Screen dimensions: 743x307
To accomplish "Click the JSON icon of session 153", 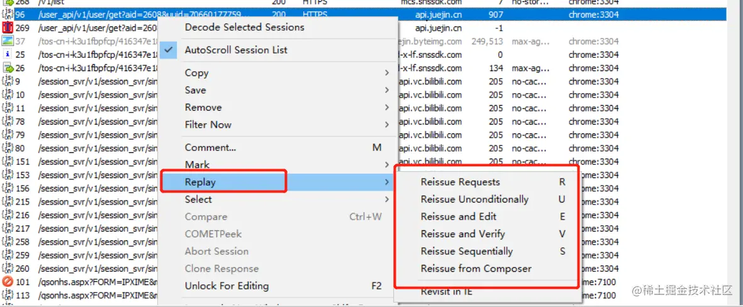I will [7, 175].
